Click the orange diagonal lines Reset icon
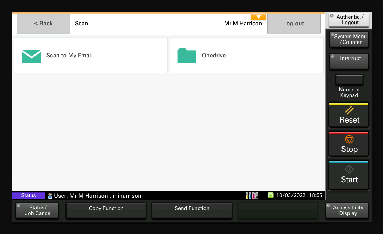 (x=349, y=110)
